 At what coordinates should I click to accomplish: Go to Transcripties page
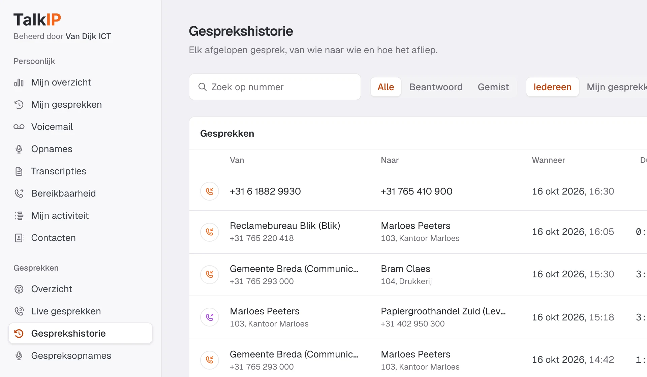pyautogui.click(x=81, y=171)
